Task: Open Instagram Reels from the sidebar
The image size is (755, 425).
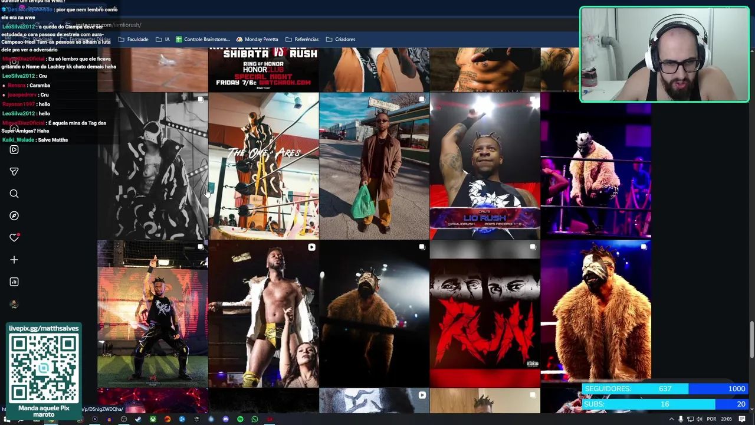Action: 14,149
